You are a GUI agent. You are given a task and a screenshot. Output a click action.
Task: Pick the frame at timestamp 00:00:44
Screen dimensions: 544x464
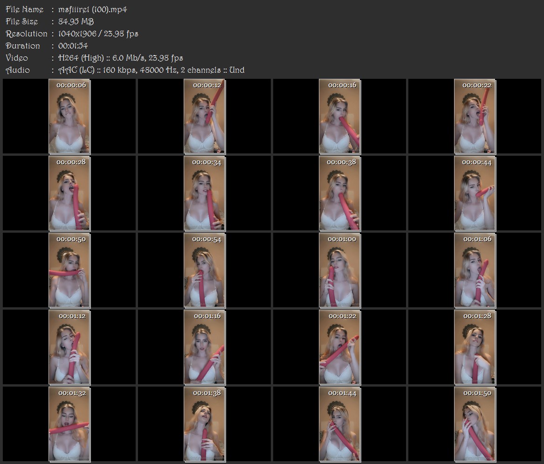[475, 194]
